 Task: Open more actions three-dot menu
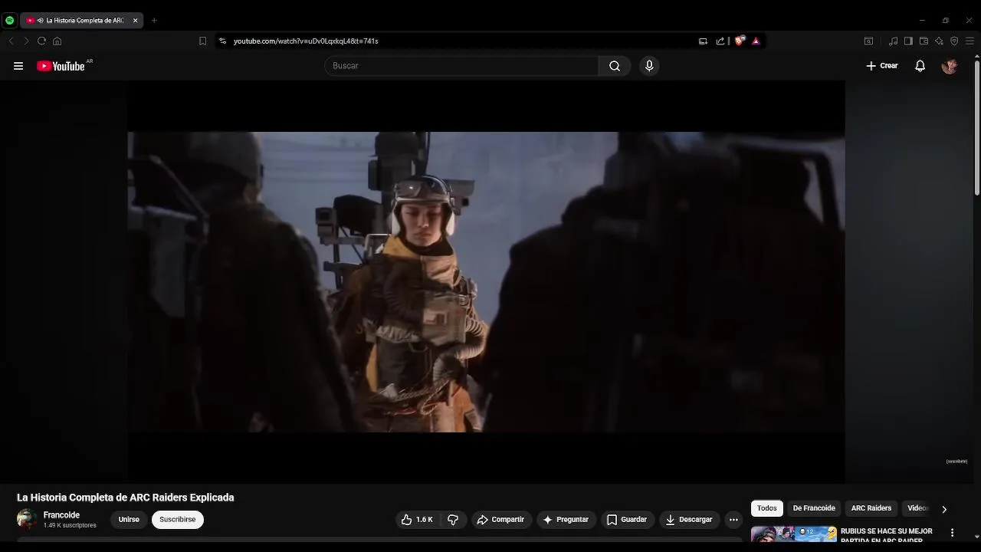tap(733, 520)
